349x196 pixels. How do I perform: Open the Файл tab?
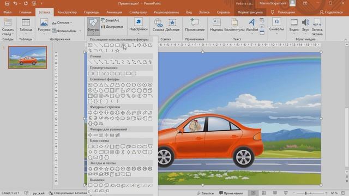pos(7,12)
